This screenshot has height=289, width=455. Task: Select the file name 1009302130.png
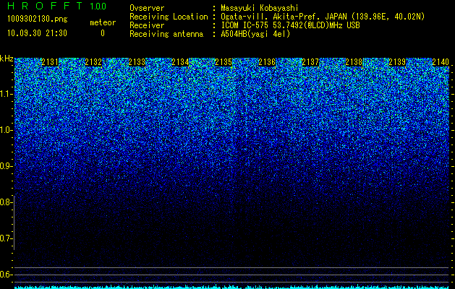[38, 20]
